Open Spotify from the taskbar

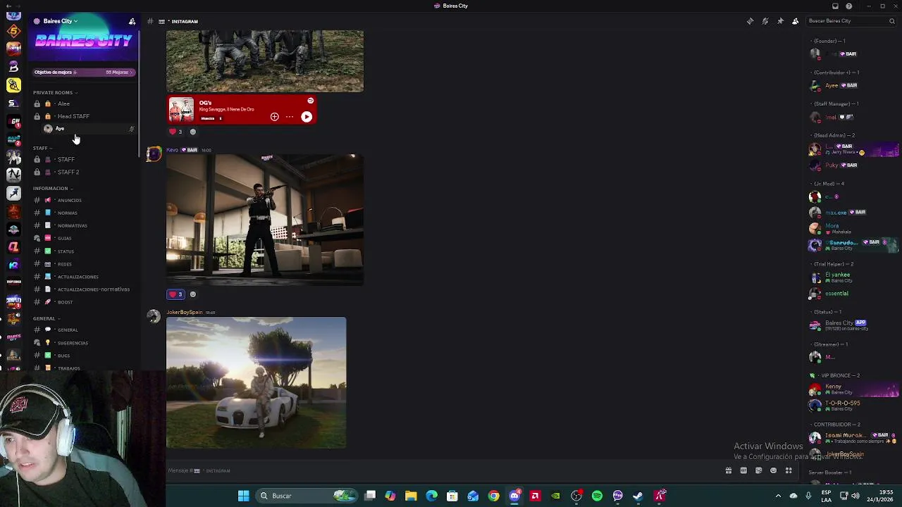pyautogui.click(x=597, y=496)
